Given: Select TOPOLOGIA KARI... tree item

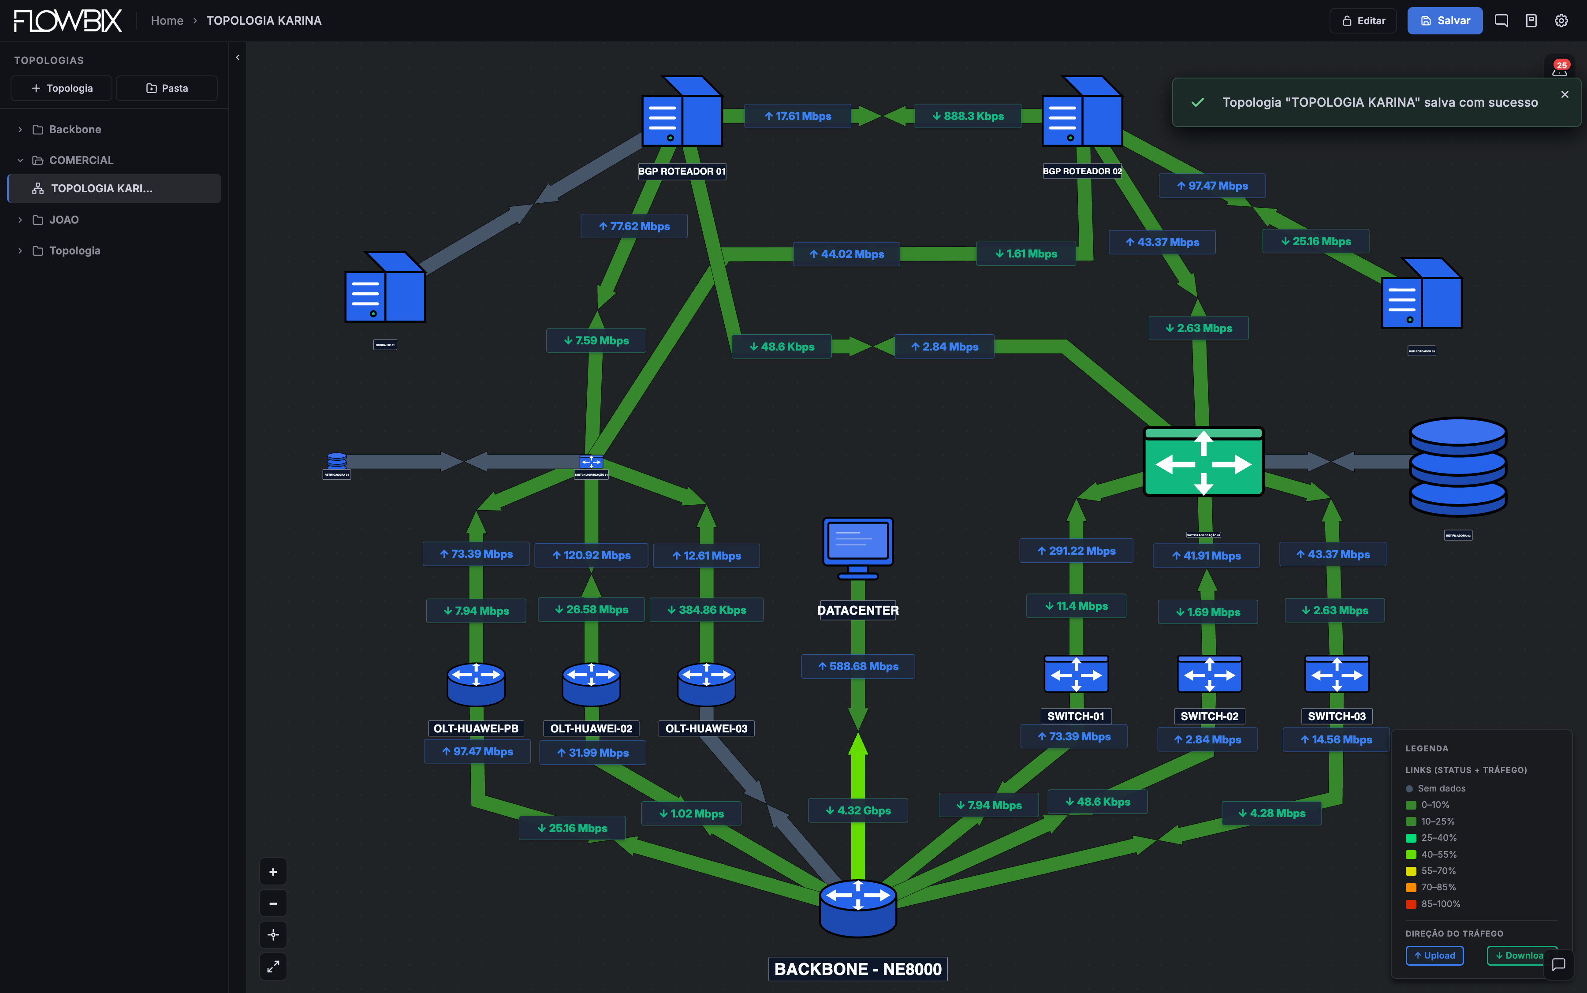Looking at the screenshot, I should [x=114, y=188].
